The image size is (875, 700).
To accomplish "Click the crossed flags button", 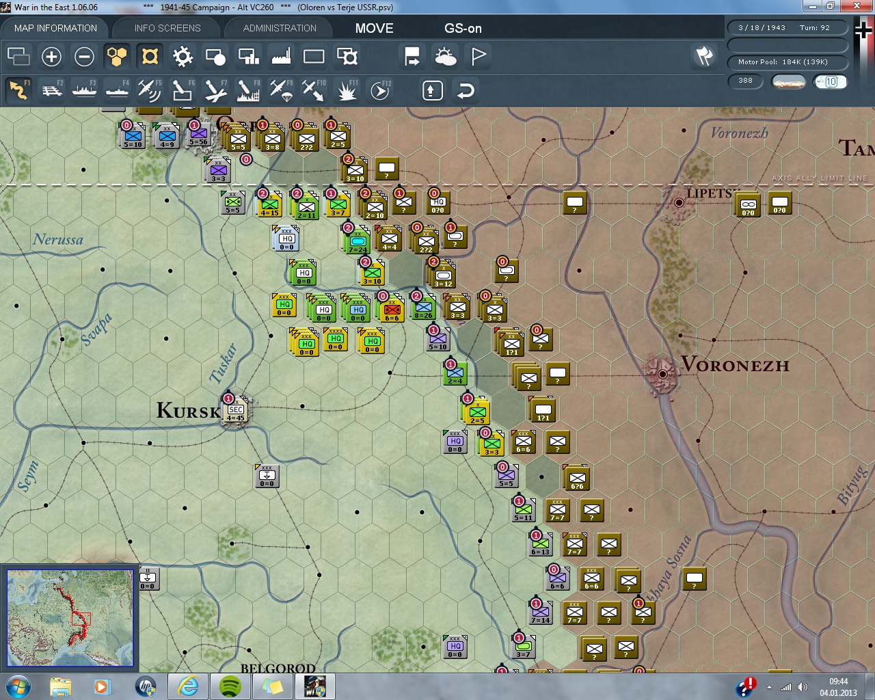I will [x=704, y=56].
